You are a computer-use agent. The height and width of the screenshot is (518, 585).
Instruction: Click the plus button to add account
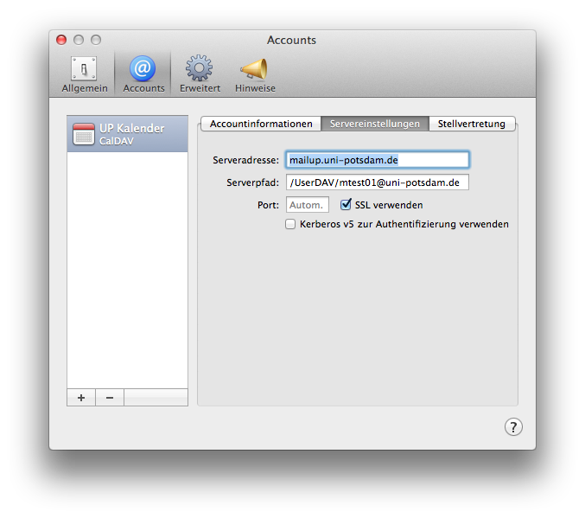(81, 398)
